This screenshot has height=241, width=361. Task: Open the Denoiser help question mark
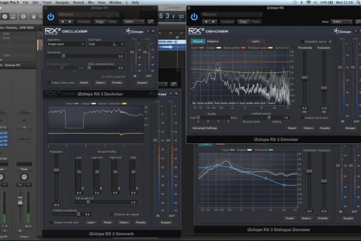[355, 31]
